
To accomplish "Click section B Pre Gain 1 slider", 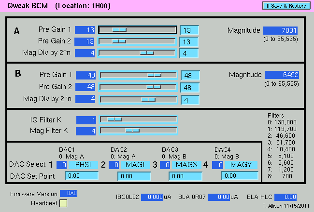I will (138, 75).
